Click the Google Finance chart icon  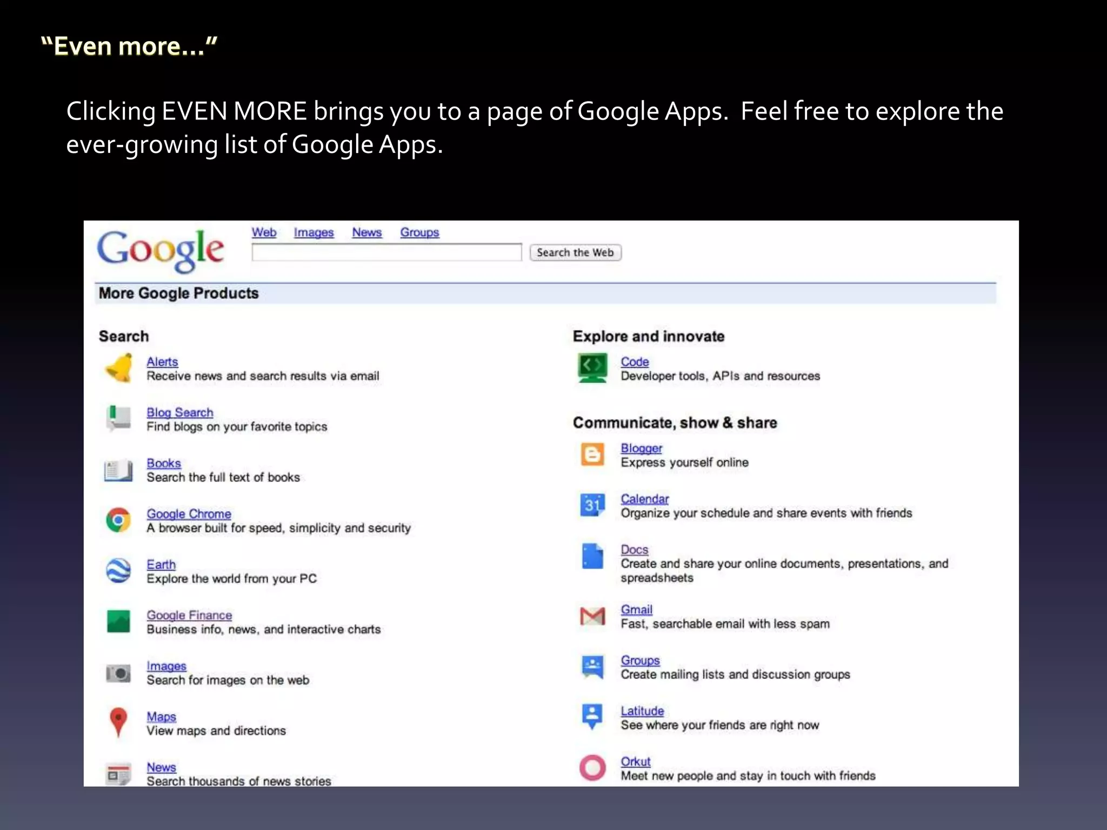point(118,621)
